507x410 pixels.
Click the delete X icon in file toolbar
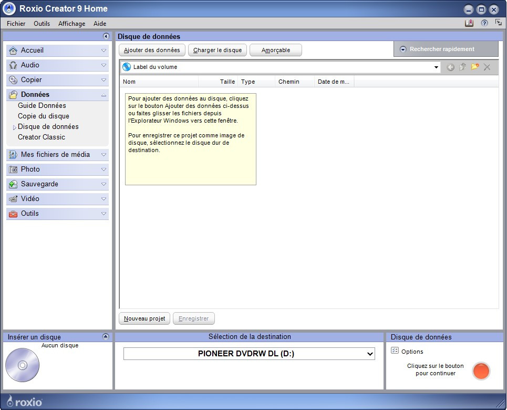click(487, 67)
